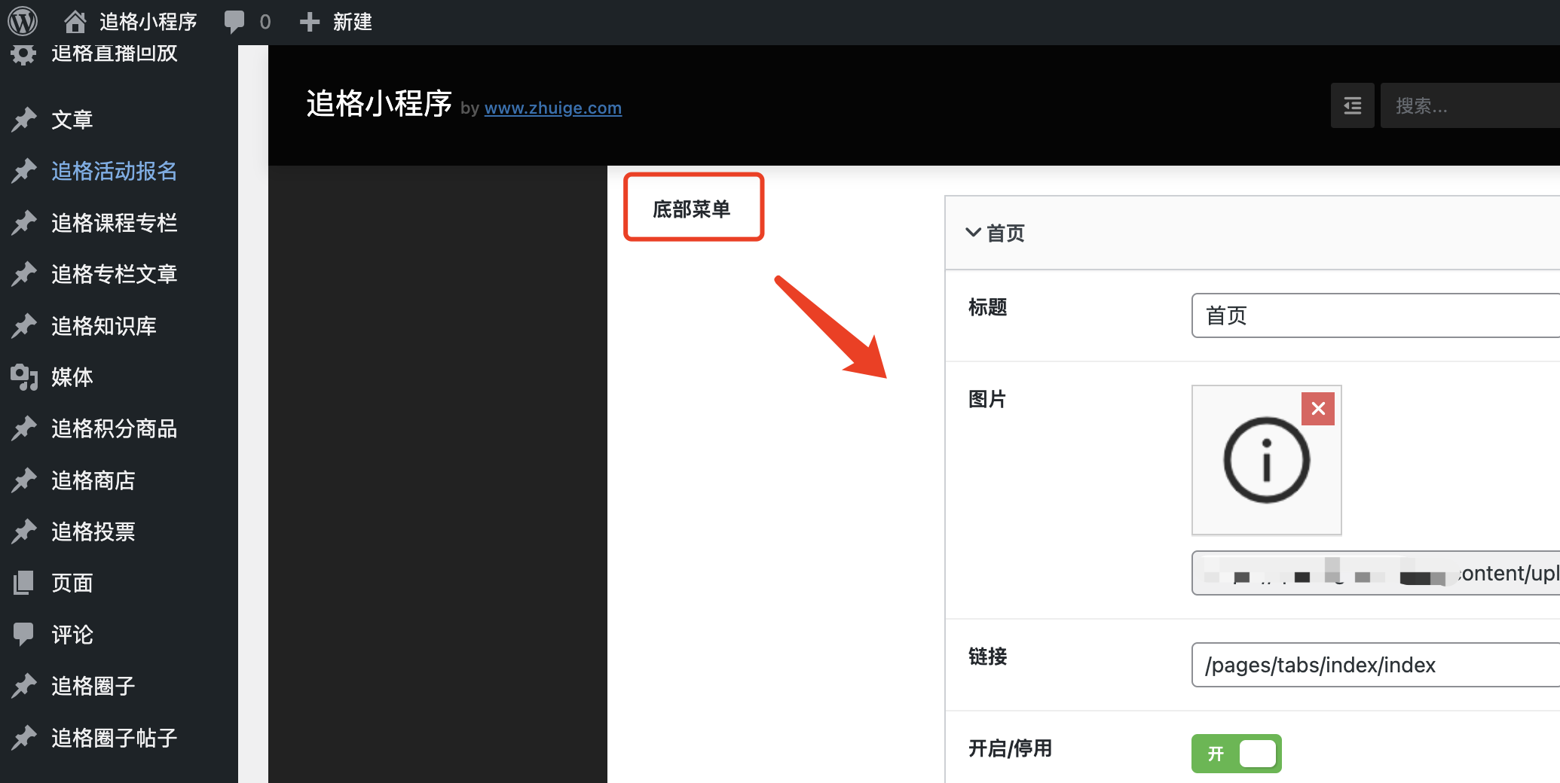Click the comment count 0 in admin bar
1560x783 pixels.
pos(265,22)
